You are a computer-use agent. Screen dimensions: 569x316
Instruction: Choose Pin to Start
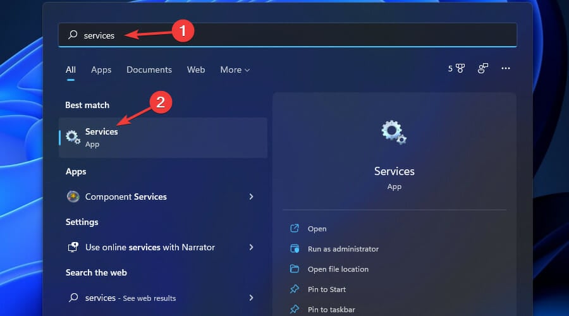tap(327, 289)
